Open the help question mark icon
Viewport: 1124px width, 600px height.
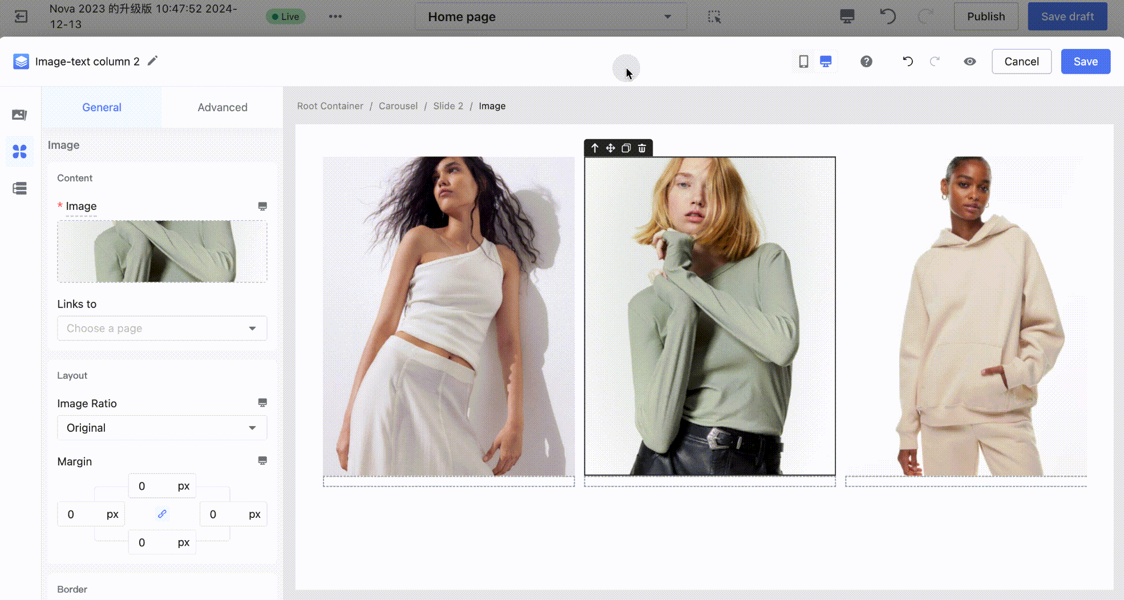(866, 62)
